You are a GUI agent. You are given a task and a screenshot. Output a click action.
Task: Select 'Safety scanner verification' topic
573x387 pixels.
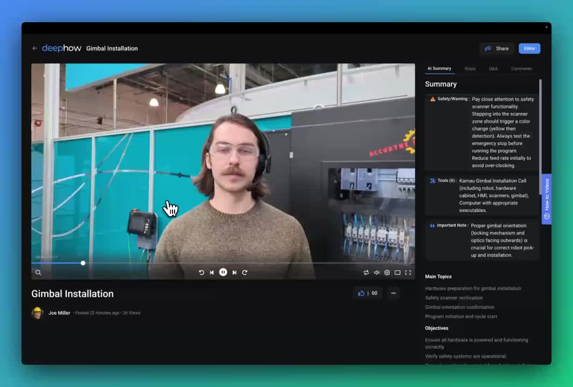coord(454,298)
